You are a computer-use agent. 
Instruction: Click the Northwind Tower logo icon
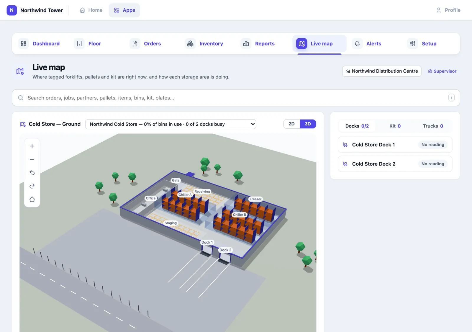pos(12,10)
